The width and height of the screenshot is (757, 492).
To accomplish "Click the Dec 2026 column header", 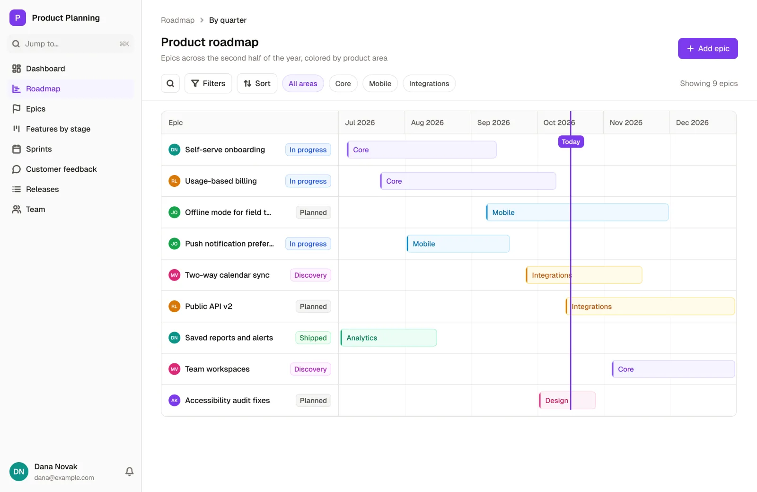I will click(x=703, y=123).
